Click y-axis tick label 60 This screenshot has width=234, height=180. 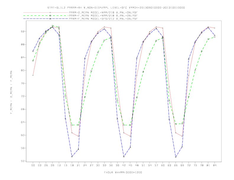(23, 135)
